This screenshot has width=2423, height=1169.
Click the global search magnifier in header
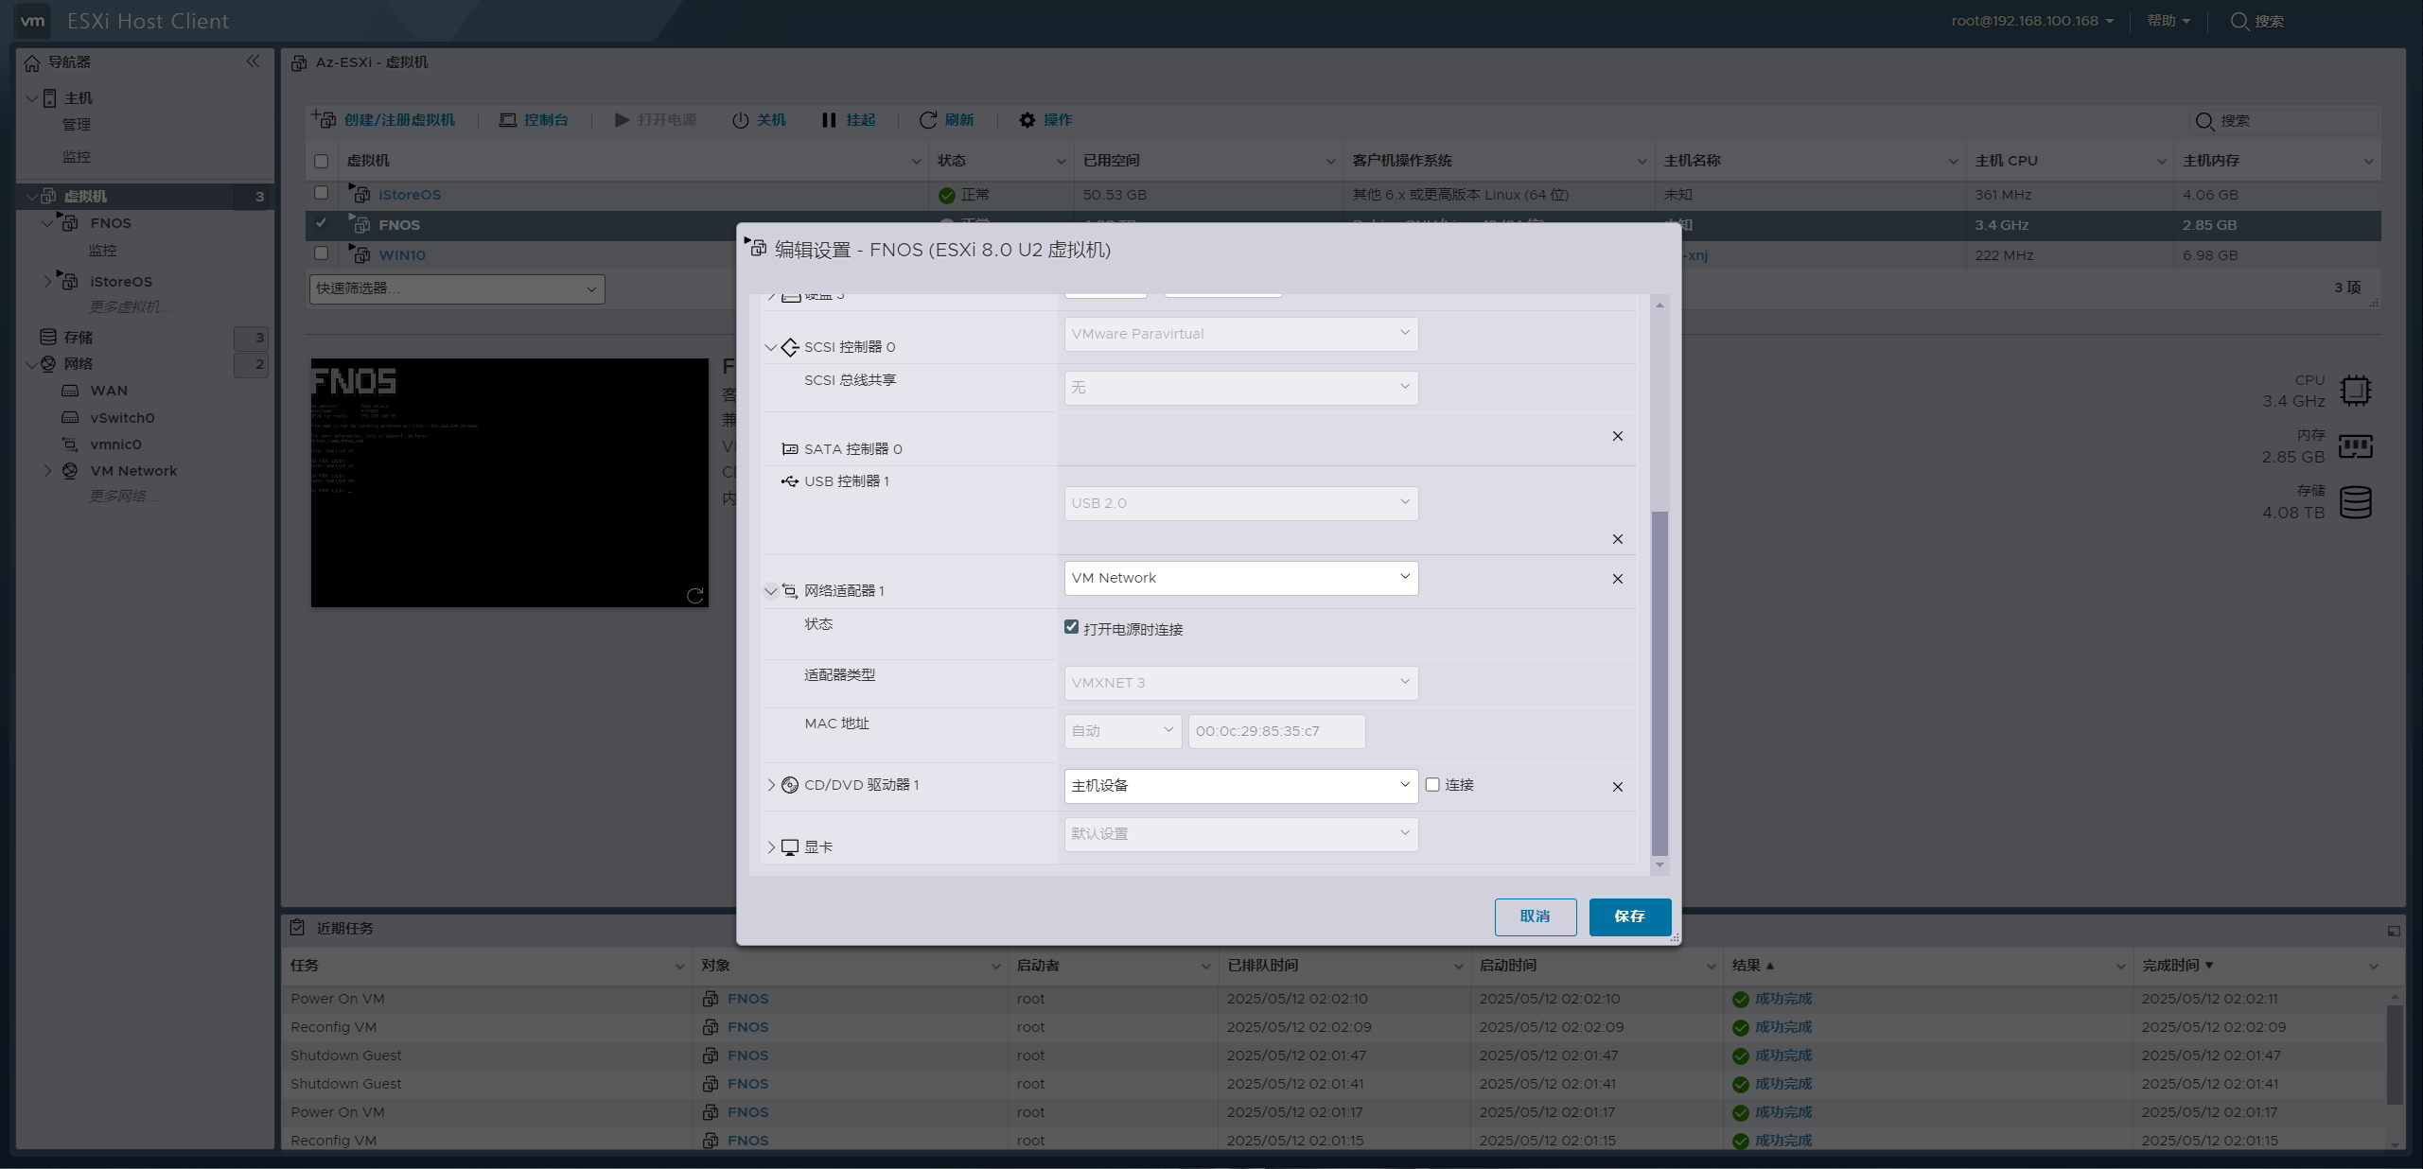[x=2239, y=21]
